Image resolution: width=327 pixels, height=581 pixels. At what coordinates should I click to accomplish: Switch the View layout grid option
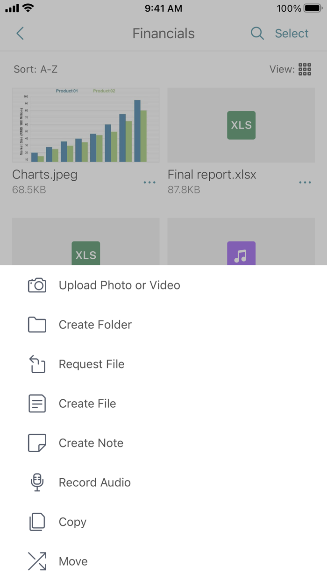pyautogui.click(x=304, y=69)
